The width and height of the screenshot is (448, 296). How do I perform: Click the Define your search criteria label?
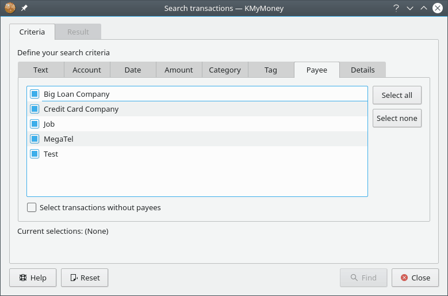(x=63, y=52)
